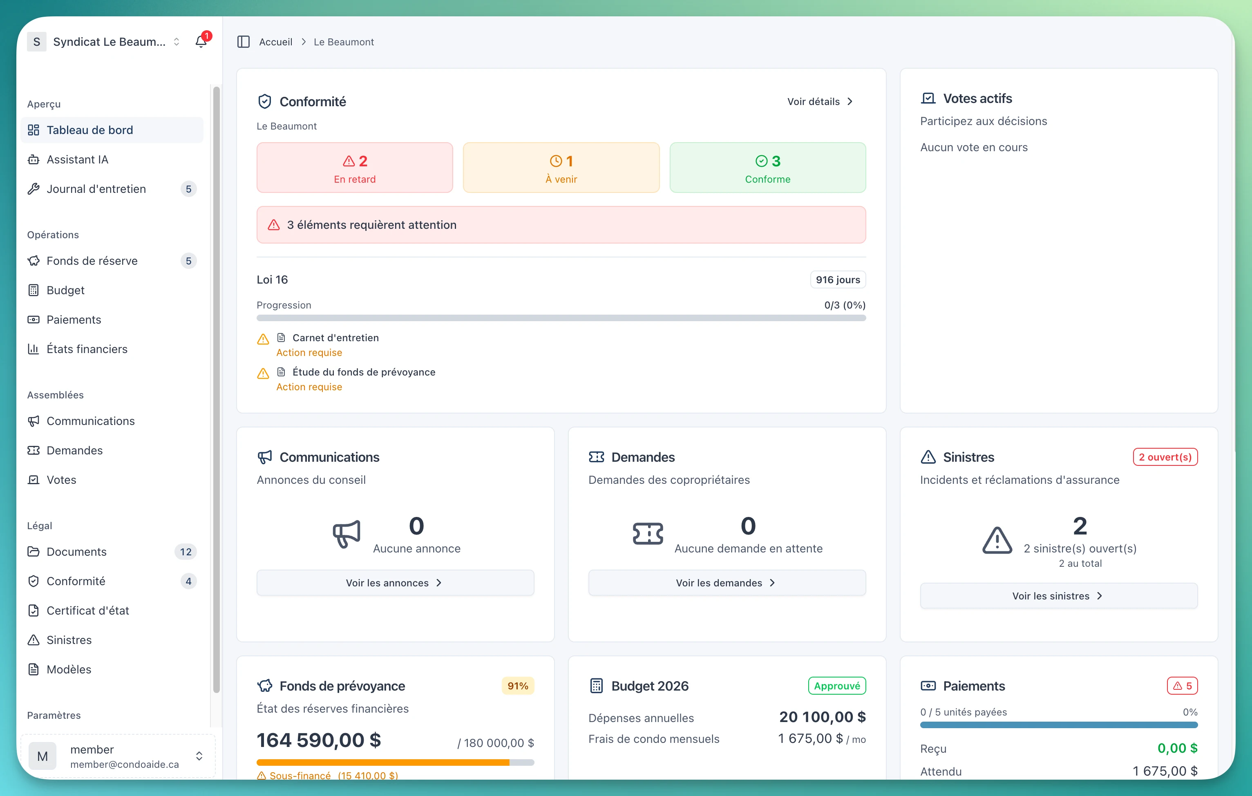Click the États financiers chart icon
This screenshot has height=796, width=1252.
33,349
